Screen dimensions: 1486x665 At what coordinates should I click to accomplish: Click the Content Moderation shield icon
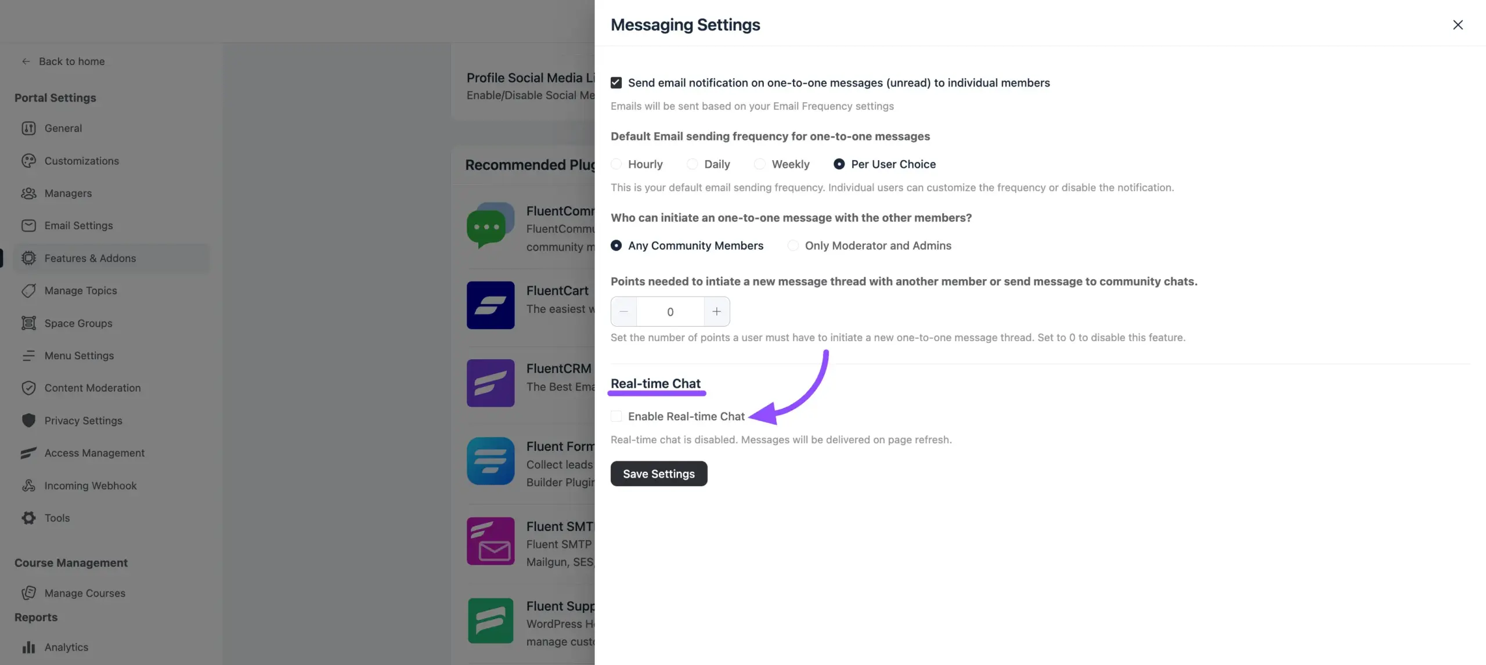click(28, 388)
